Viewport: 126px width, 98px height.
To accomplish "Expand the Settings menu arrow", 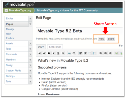I will (x=30, y=76).
